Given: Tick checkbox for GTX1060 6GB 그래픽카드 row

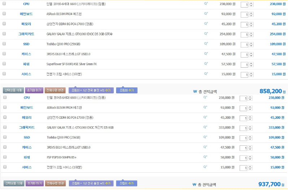Looking at the screenshot, I should (x=5, y=127).
